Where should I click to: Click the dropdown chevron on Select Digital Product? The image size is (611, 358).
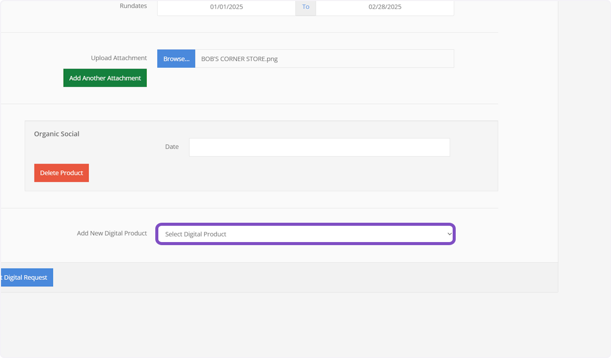point(449,234)
